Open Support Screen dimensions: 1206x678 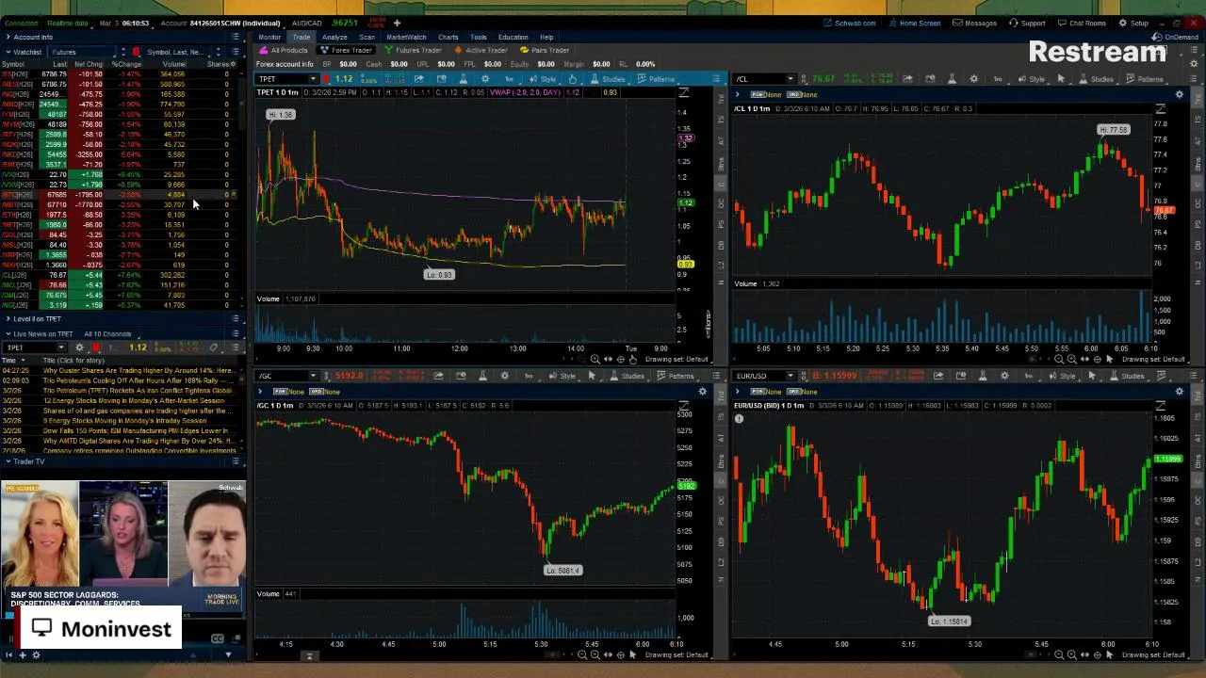coord(1028,23)
